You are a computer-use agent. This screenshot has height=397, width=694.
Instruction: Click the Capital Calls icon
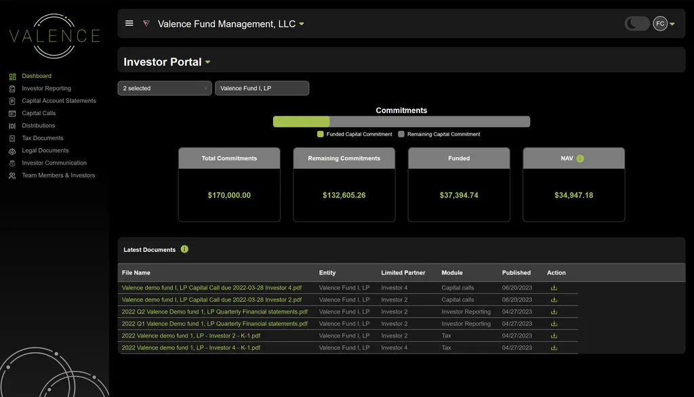(x=12, y=113)
